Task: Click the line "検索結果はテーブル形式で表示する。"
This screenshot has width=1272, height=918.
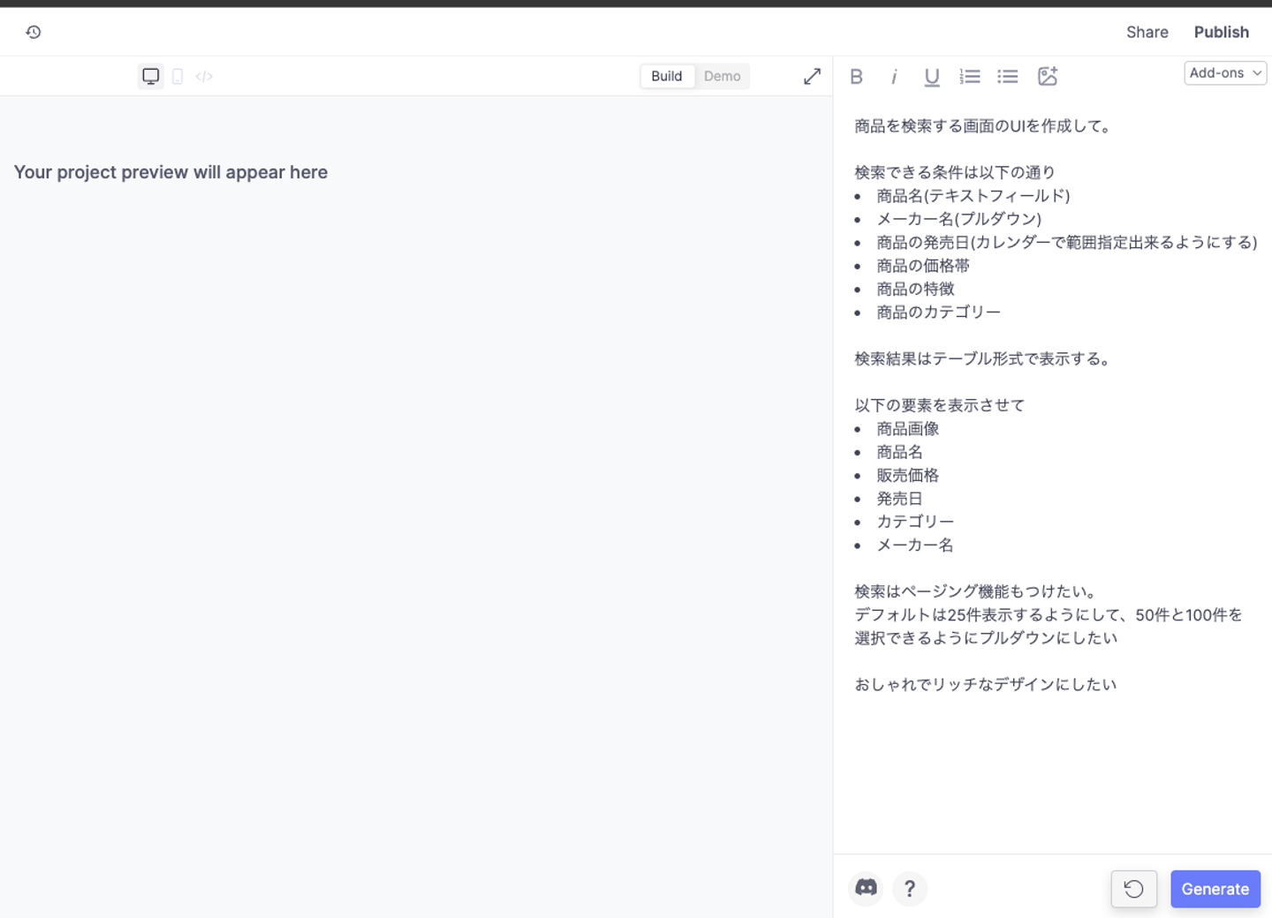Action: point(984,358)
